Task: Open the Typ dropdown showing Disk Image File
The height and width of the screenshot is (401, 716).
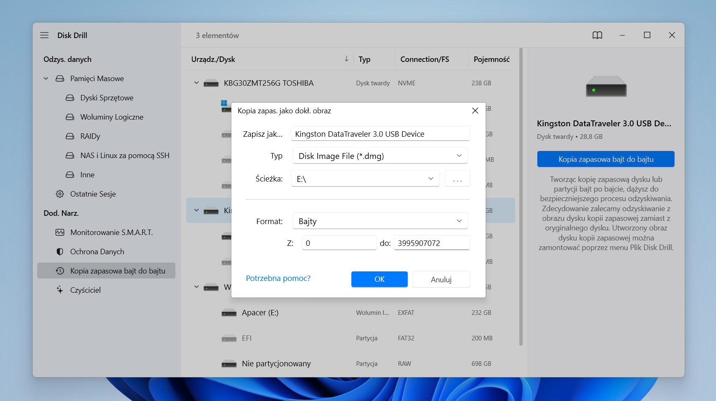Action: (380, 156)
